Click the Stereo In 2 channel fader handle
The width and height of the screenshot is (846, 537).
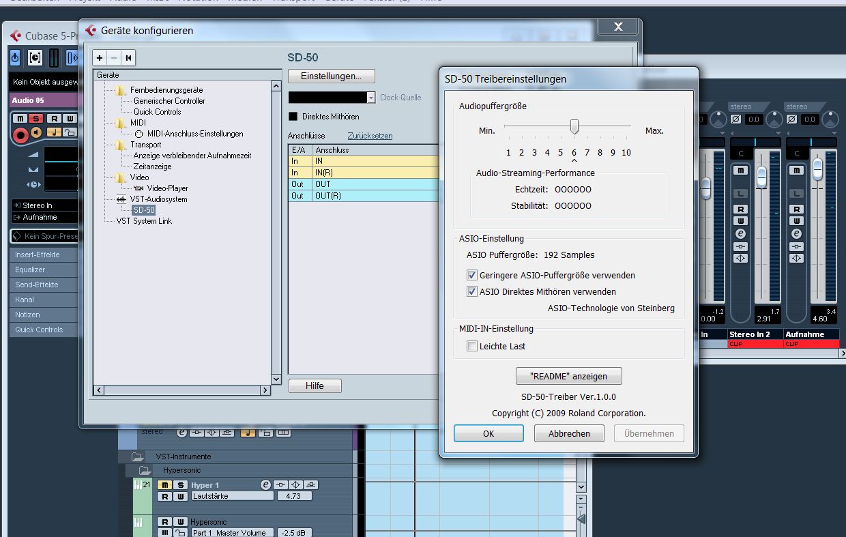click(761, 177)
